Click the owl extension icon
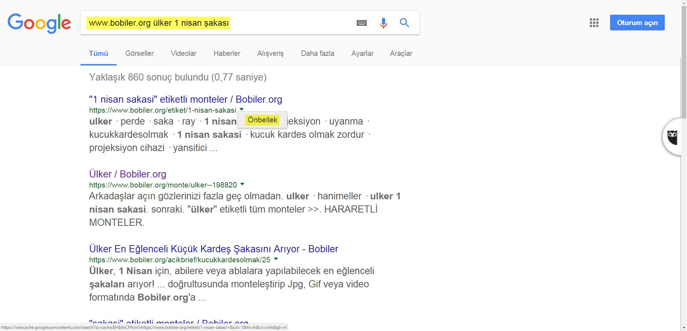Viewport: 687px width, 331px height. click(672, 137)
